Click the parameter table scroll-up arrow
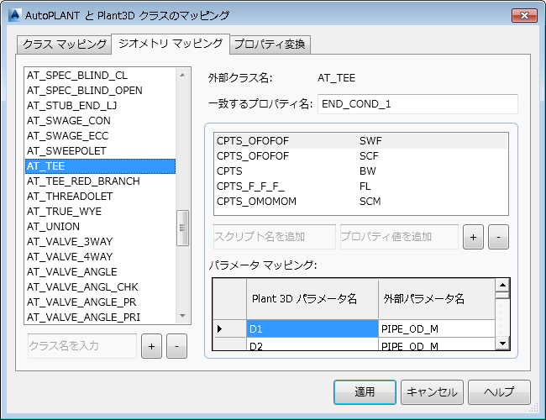Viewport: 546px width, 420px height. coord(502,286)
